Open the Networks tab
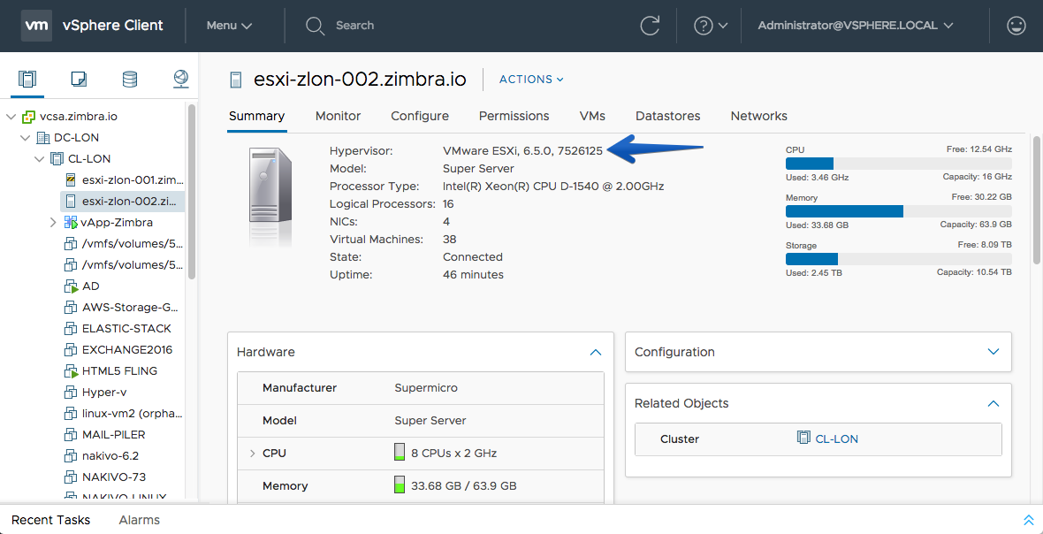This screenshot has height=534, width=1043. (x=759, y=116)
